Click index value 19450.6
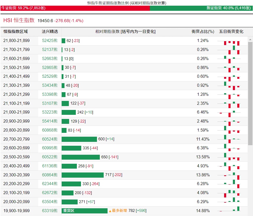 [x=45, y=21]
